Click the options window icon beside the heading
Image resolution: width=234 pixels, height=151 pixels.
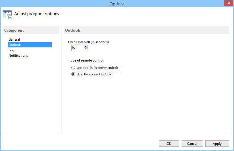(7, 15)
